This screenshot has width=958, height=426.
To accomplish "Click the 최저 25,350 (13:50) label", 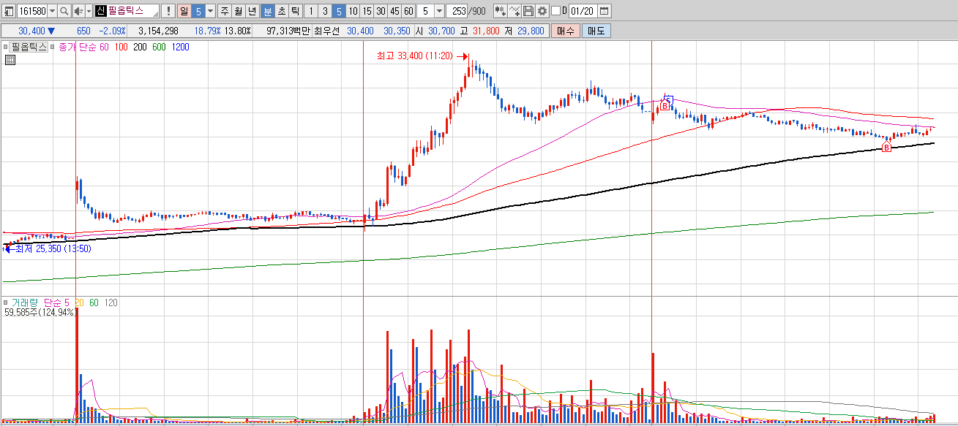I will 53,249.
